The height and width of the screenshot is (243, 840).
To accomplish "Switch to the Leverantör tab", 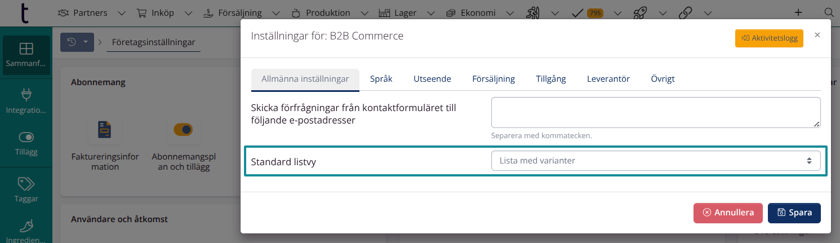I will pyautogui.click(x=608, y=79).
